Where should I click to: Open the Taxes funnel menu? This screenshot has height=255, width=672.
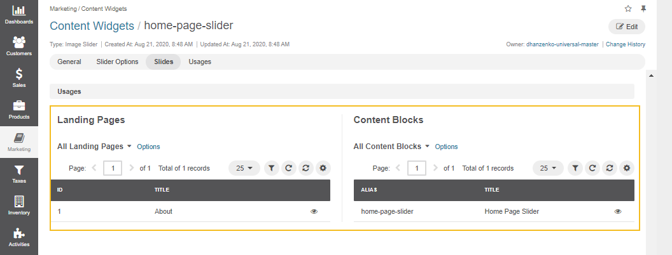19,174
